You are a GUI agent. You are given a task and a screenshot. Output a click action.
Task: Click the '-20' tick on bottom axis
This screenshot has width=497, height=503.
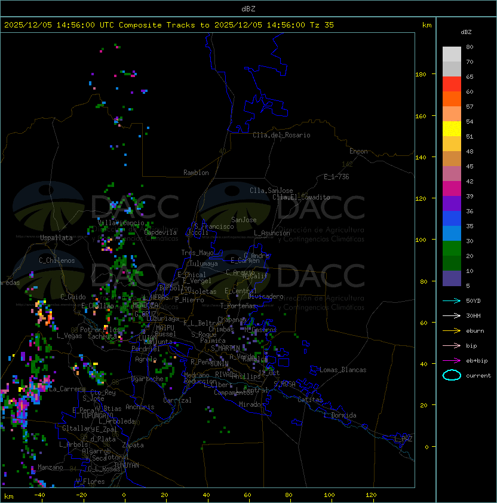(x=81, y=495)
